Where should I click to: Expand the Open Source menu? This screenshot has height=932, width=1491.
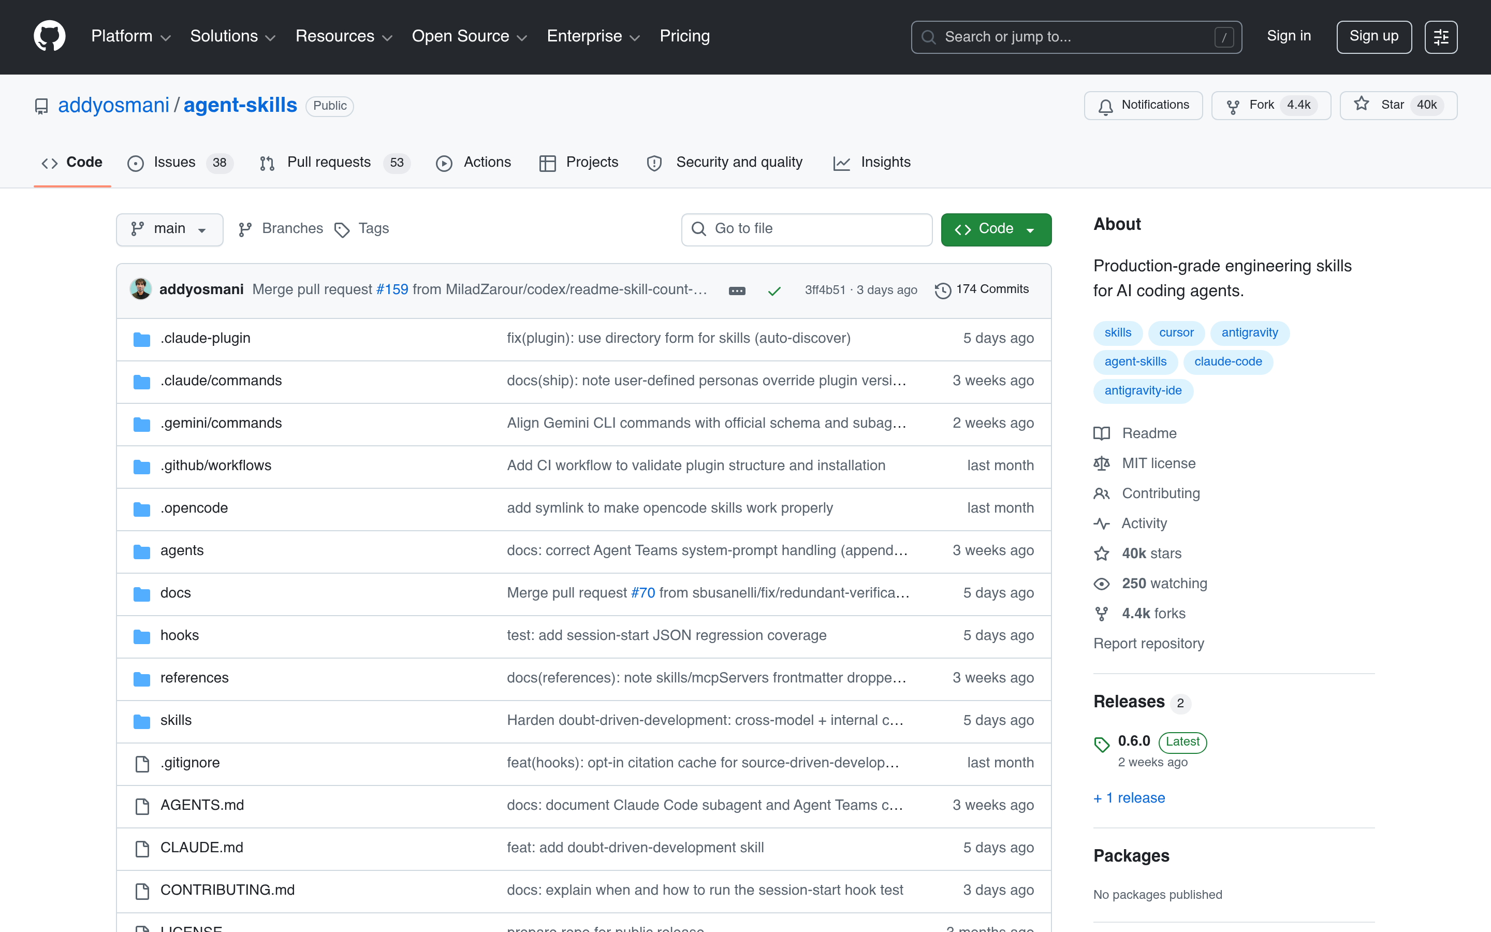469,36
